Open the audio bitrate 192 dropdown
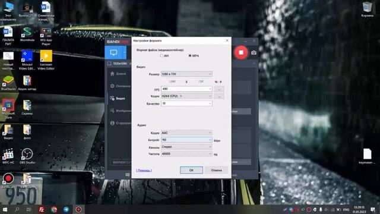Viewport: 380px width, 214px height. pyautogui.click(x=186, y=140)
